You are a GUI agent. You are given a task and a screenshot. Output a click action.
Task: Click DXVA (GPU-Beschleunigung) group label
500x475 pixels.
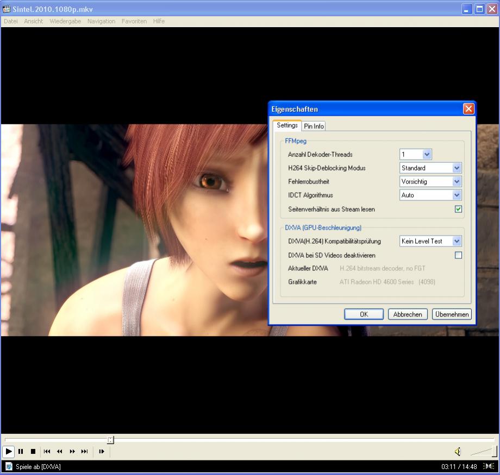pyautogui.click(x=323, y=227)
